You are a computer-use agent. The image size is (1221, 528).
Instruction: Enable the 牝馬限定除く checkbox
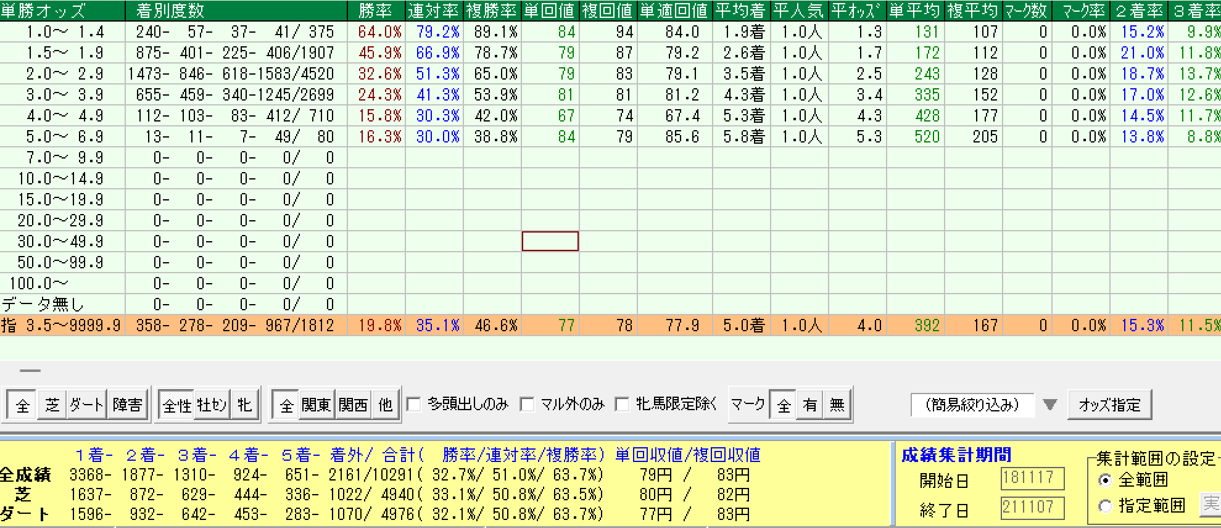point(622,405)
